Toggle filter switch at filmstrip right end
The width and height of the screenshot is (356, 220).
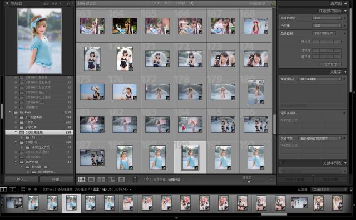351,190
